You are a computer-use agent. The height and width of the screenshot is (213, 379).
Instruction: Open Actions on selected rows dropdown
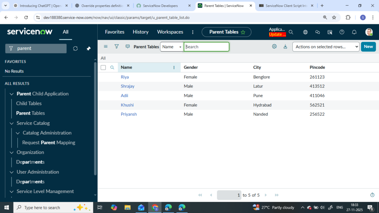326,47
